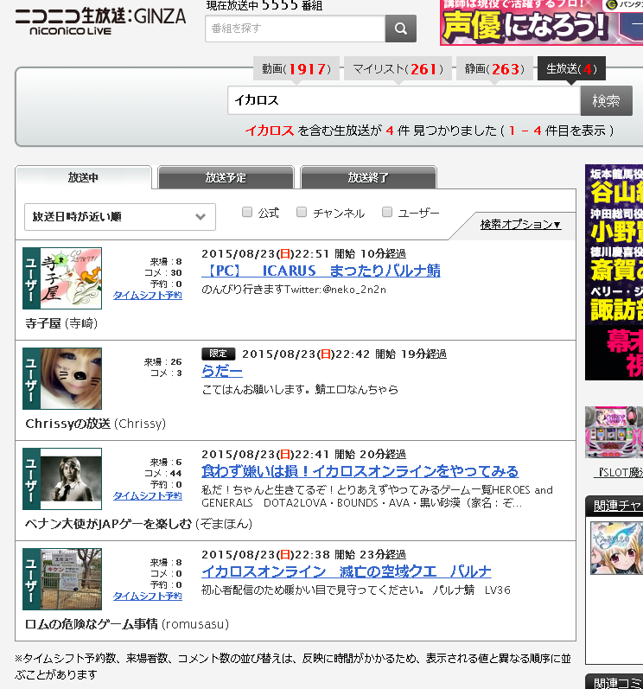The height and width of the screenshot is (689, 643).
Task: Click description 初心者配信のため暖かい目で見守ってください
Action: point(356,590)
